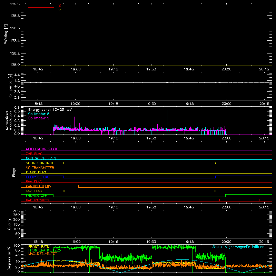Select the Collimator 8 legend entry
The width and height of the screenshot is (276, 276).
tap(39, 114)
